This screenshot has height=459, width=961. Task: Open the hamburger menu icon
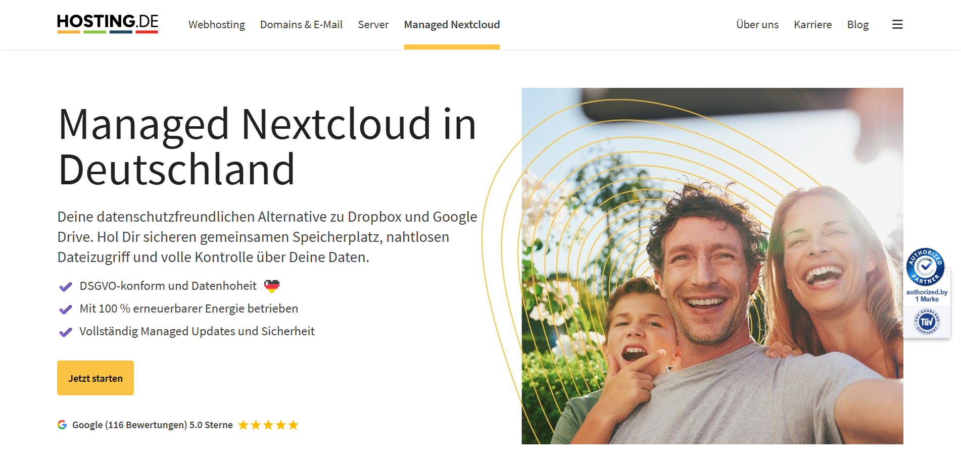click(897, 24)
